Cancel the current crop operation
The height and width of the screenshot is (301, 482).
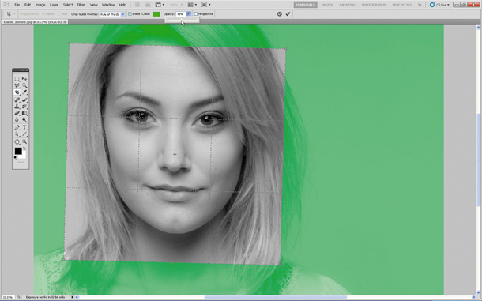(280, 14)
